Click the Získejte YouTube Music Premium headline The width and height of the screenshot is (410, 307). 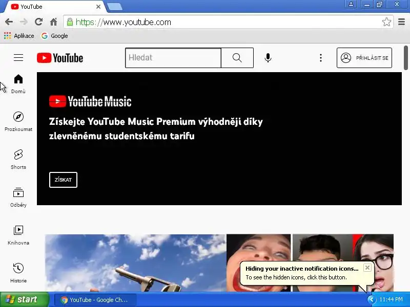[156, 129]
